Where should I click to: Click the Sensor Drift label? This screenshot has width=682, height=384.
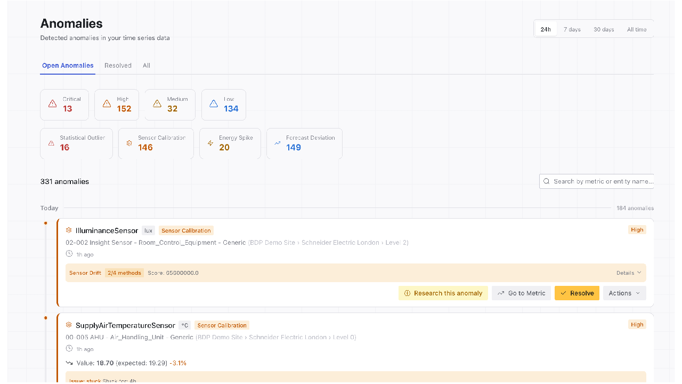(85, 273)
